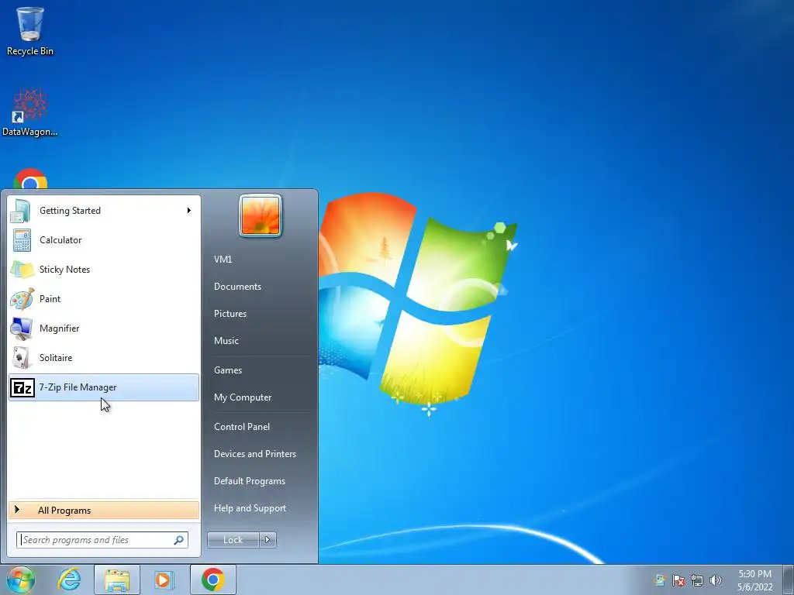This screenshot has width=794, height=595.
Task: Open Devices and Printers
Action: click(254, 454)
